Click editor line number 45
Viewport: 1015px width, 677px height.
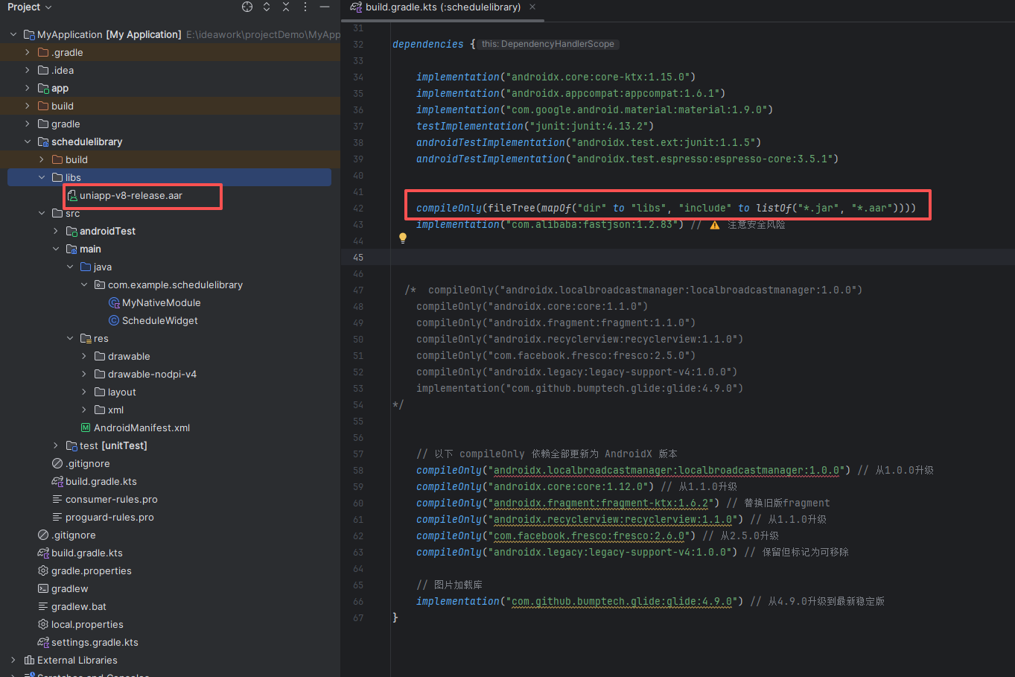(x=358, y=257)
